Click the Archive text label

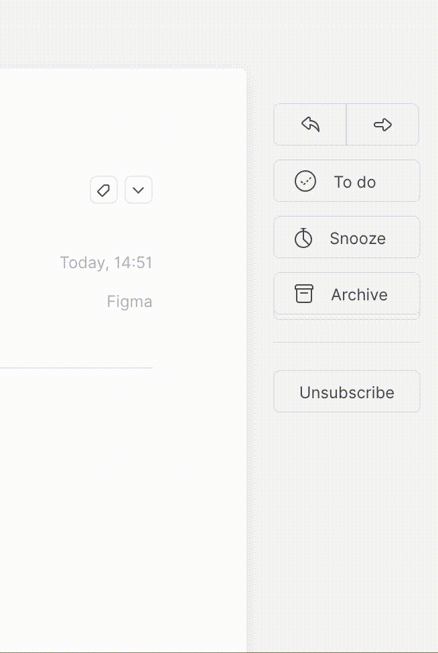360,295
